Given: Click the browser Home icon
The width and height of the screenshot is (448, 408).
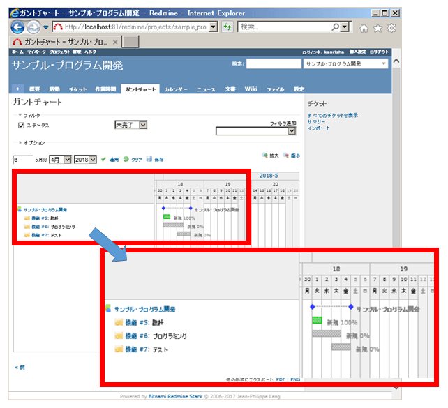Looking at the screenshot, I should click(364, 28).
